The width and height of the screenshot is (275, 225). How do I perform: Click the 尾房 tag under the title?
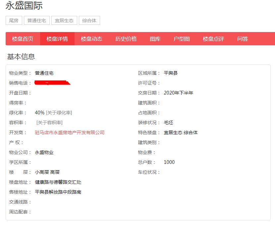[x=14, y=20]
